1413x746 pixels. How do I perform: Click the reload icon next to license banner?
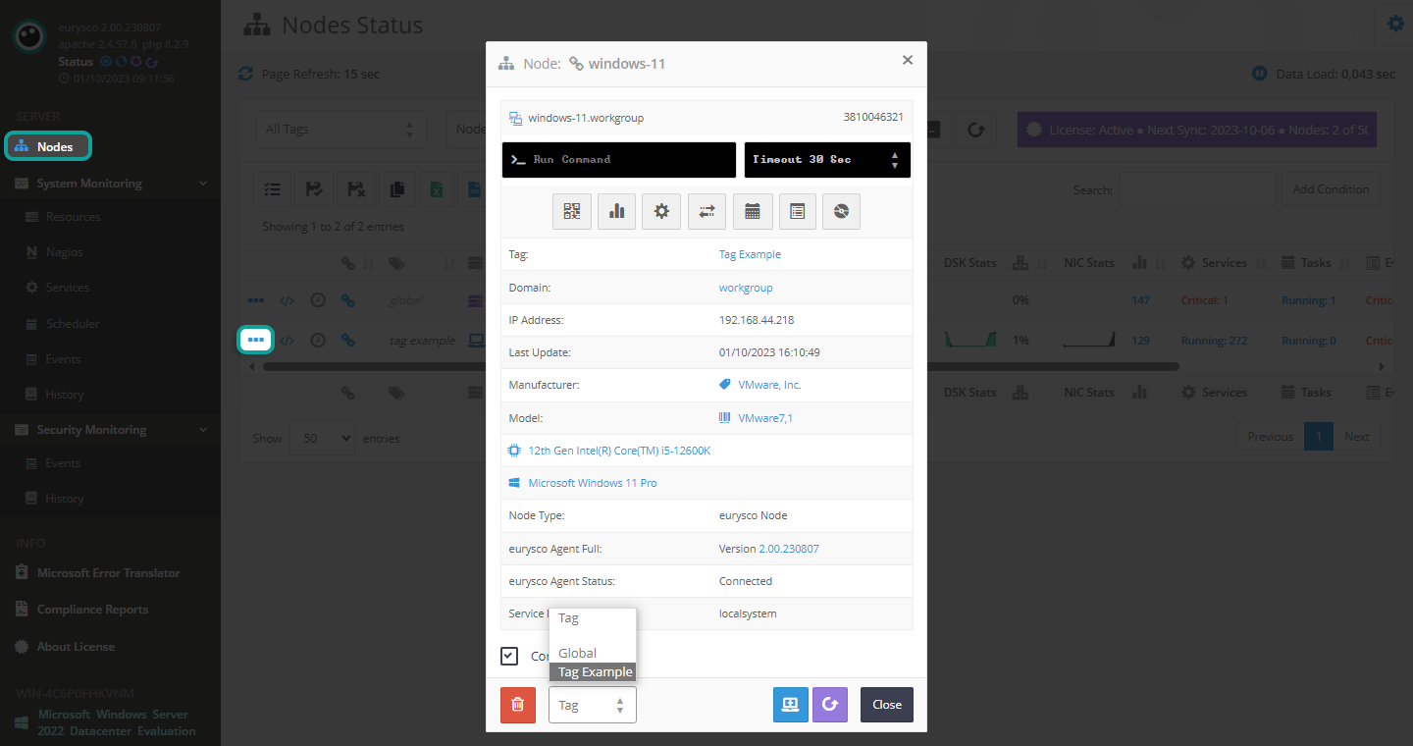[975, 129]
